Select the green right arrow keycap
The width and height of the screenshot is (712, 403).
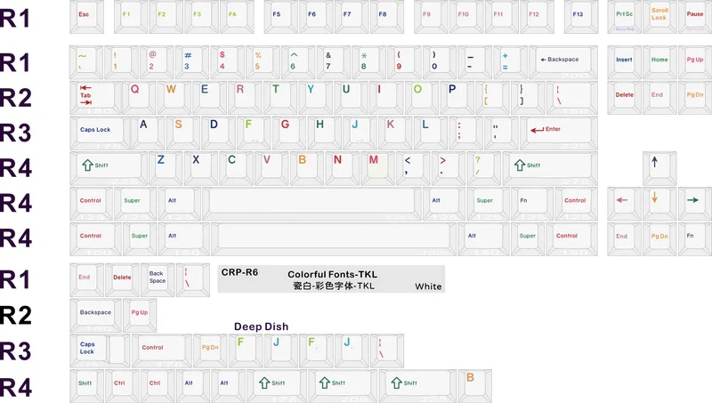click(x=695, y=204)
